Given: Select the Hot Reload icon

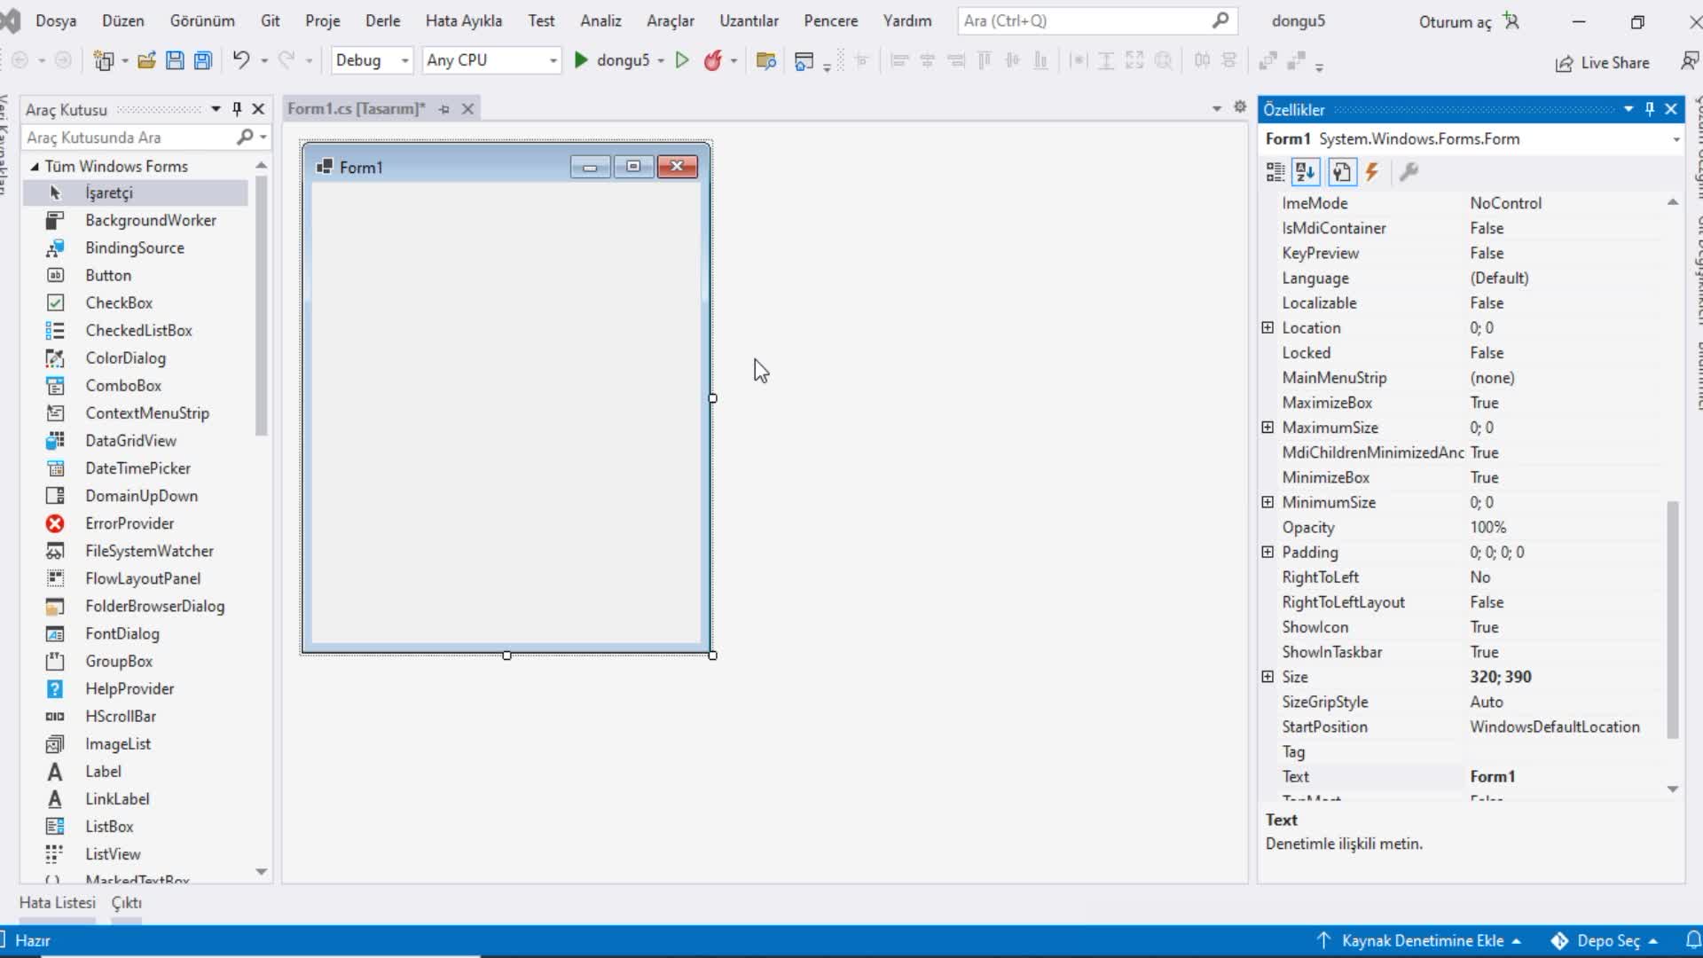Looking at the screenshot, I should (x=711, y=59).
